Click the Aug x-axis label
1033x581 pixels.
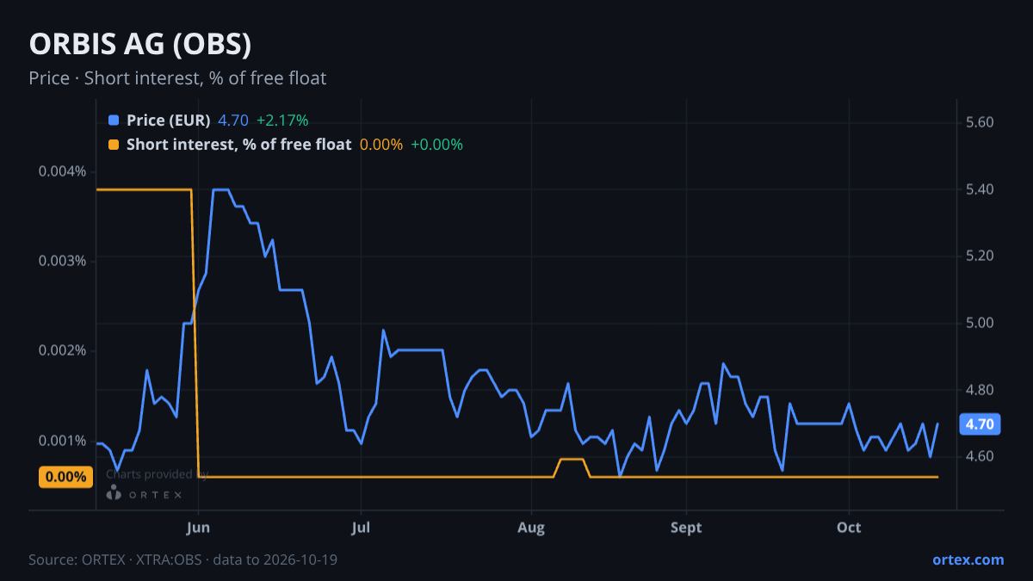[x=531, y=528]
